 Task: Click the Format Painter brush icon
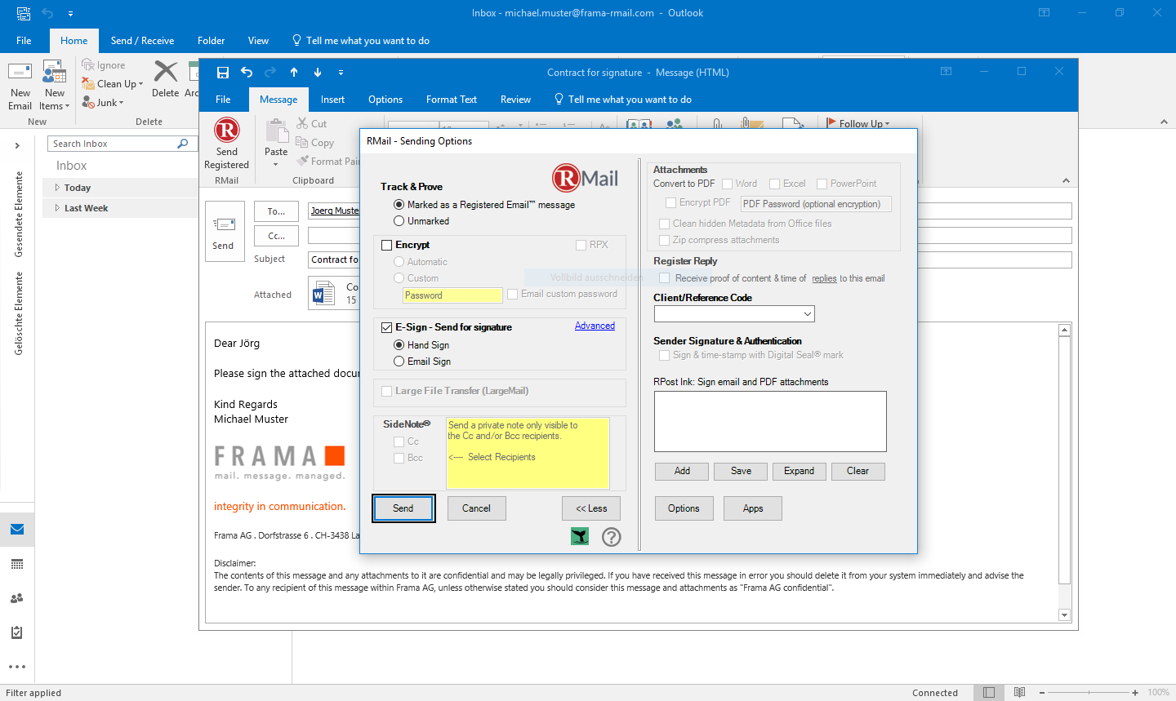(303, 161)
